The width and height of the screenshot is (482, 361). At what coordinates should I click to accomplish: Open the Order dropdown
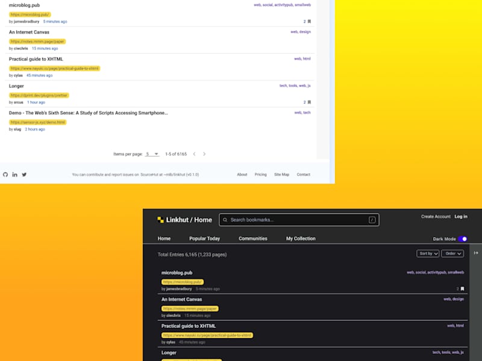[453, 253]
